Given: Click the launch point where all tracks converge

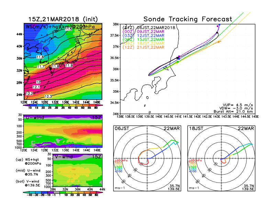Looking at the screenshot, I should click(149, 75).
